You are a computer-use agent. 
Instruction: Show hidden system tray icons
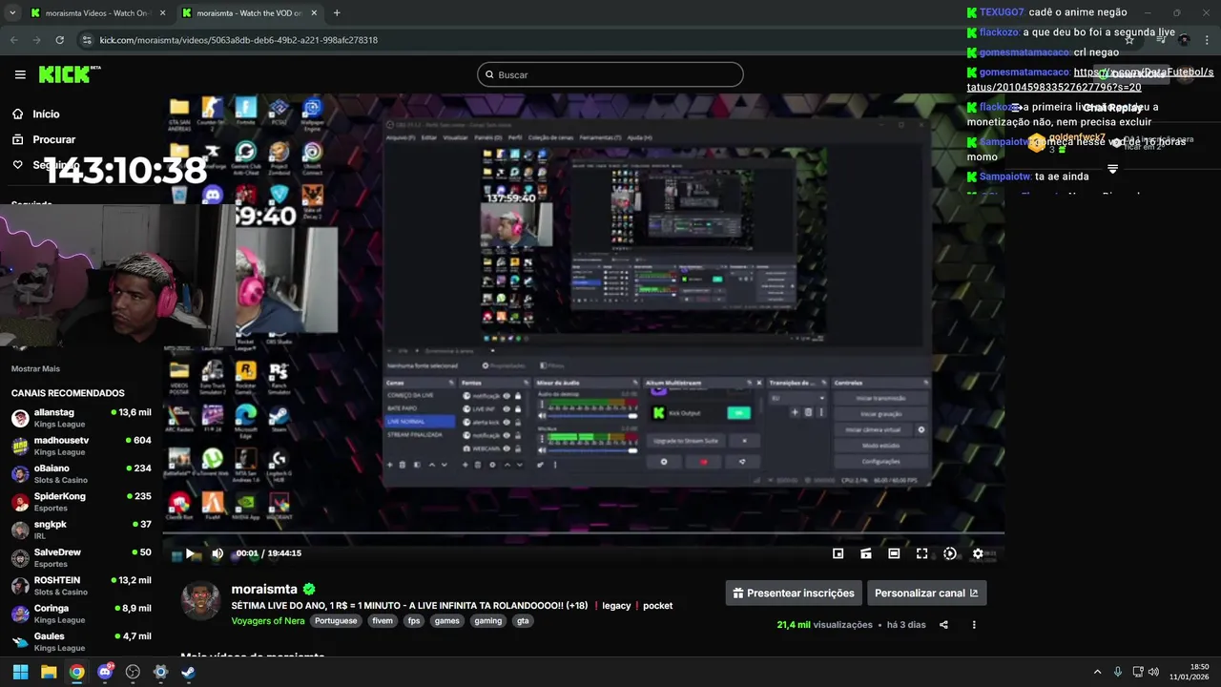pyautogui.click(x=1097, y=672)
